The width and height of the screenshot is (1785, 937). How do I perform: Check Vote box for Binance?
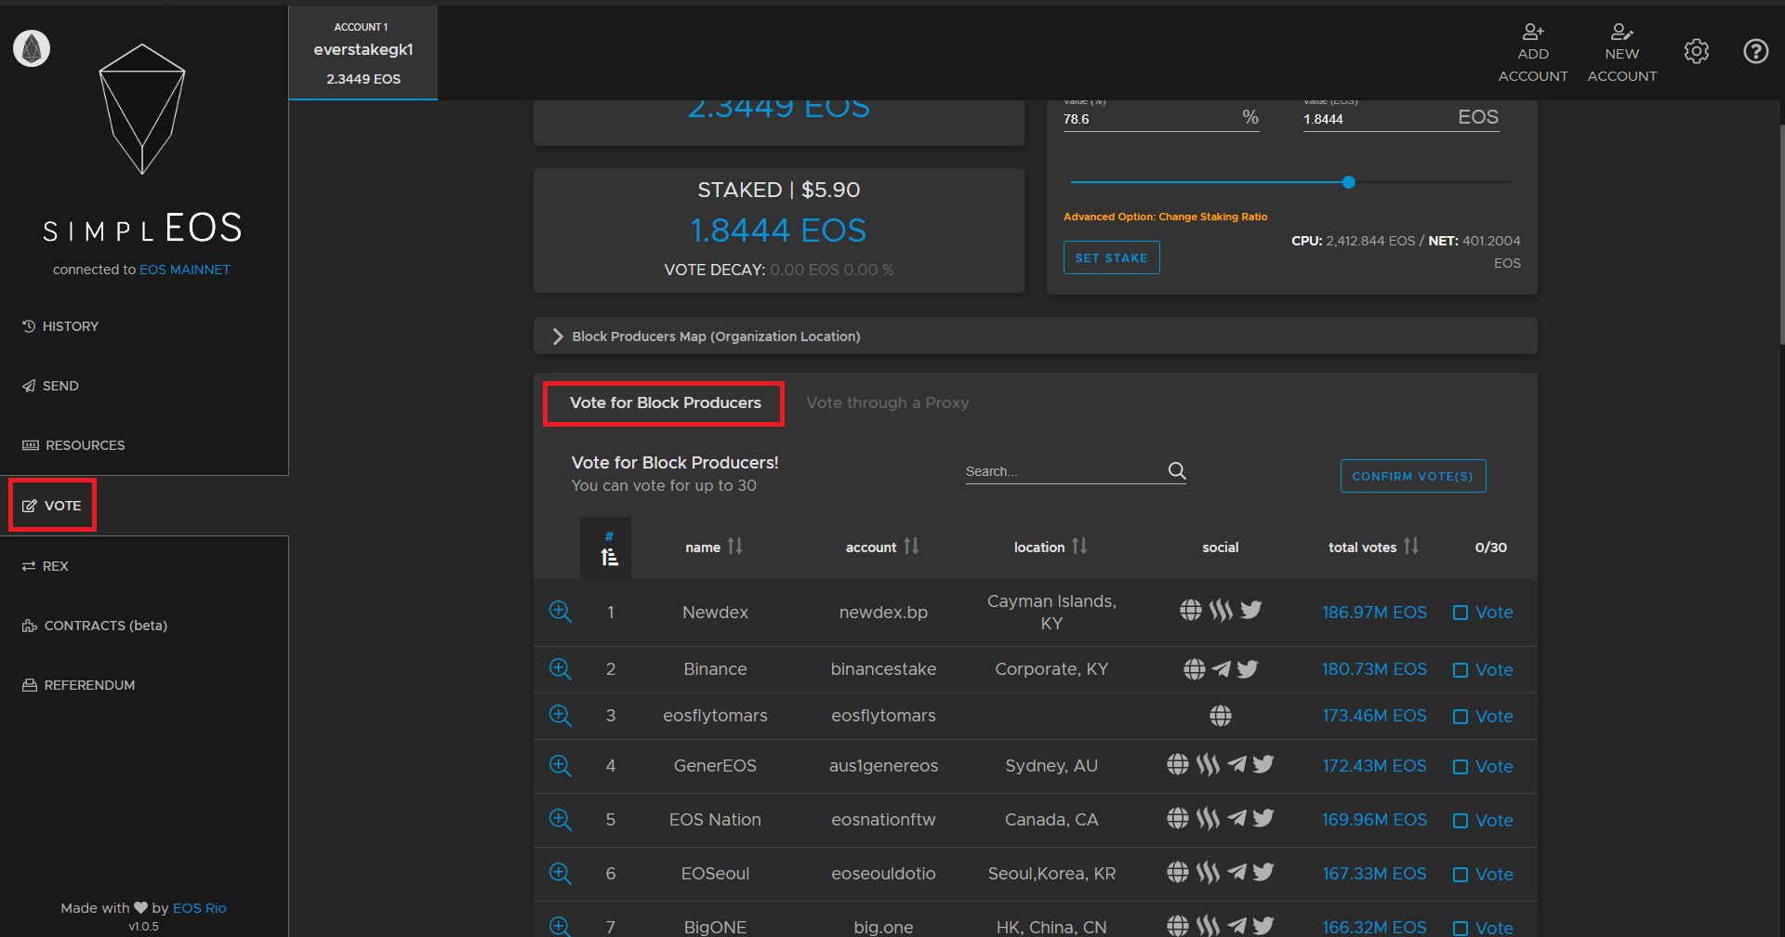click(x=1461, y=670)
